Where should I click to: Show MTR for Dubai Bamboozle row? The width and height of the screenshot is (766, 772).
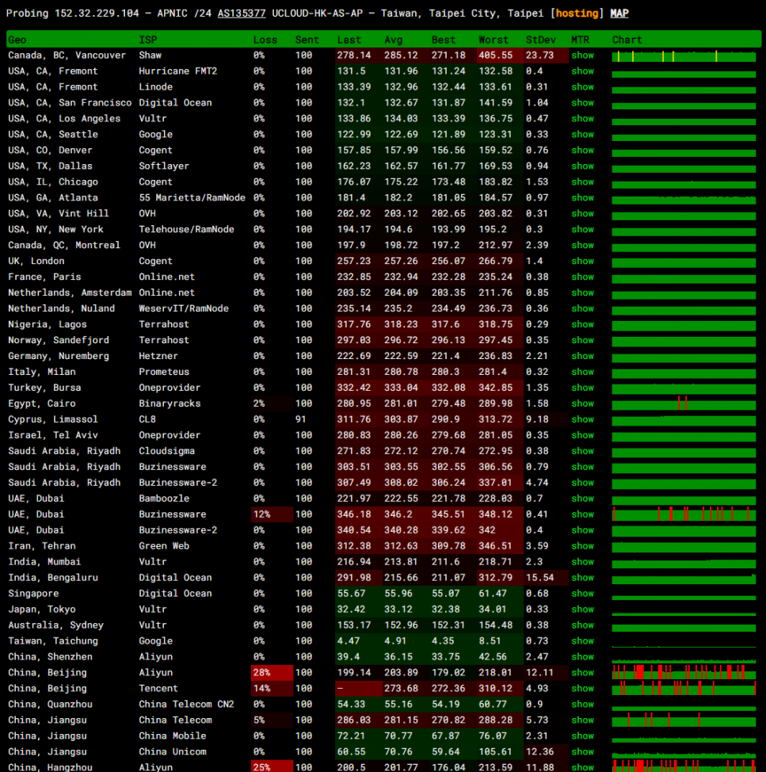[582, 499]
